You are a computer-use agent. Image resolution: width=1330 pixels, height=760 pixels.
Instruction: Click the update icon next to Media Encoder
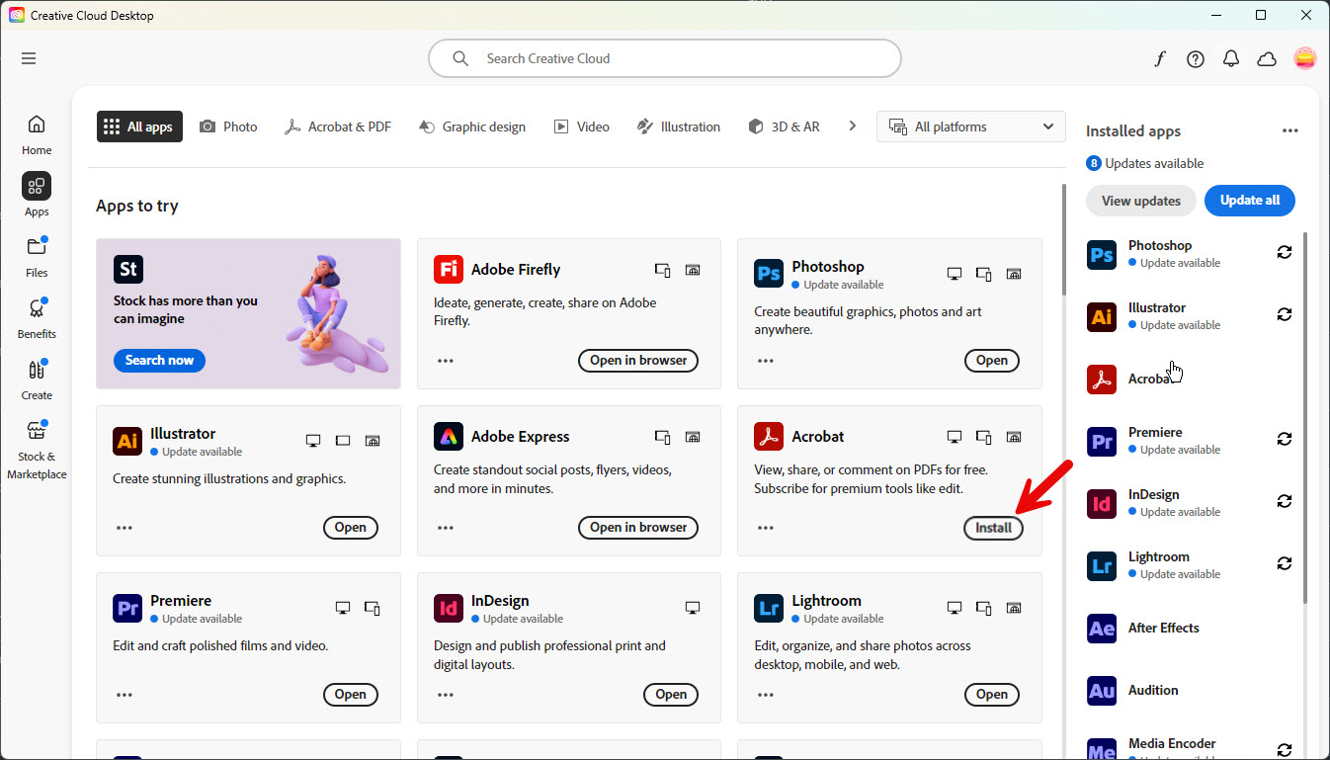(x=1285, y=750)
